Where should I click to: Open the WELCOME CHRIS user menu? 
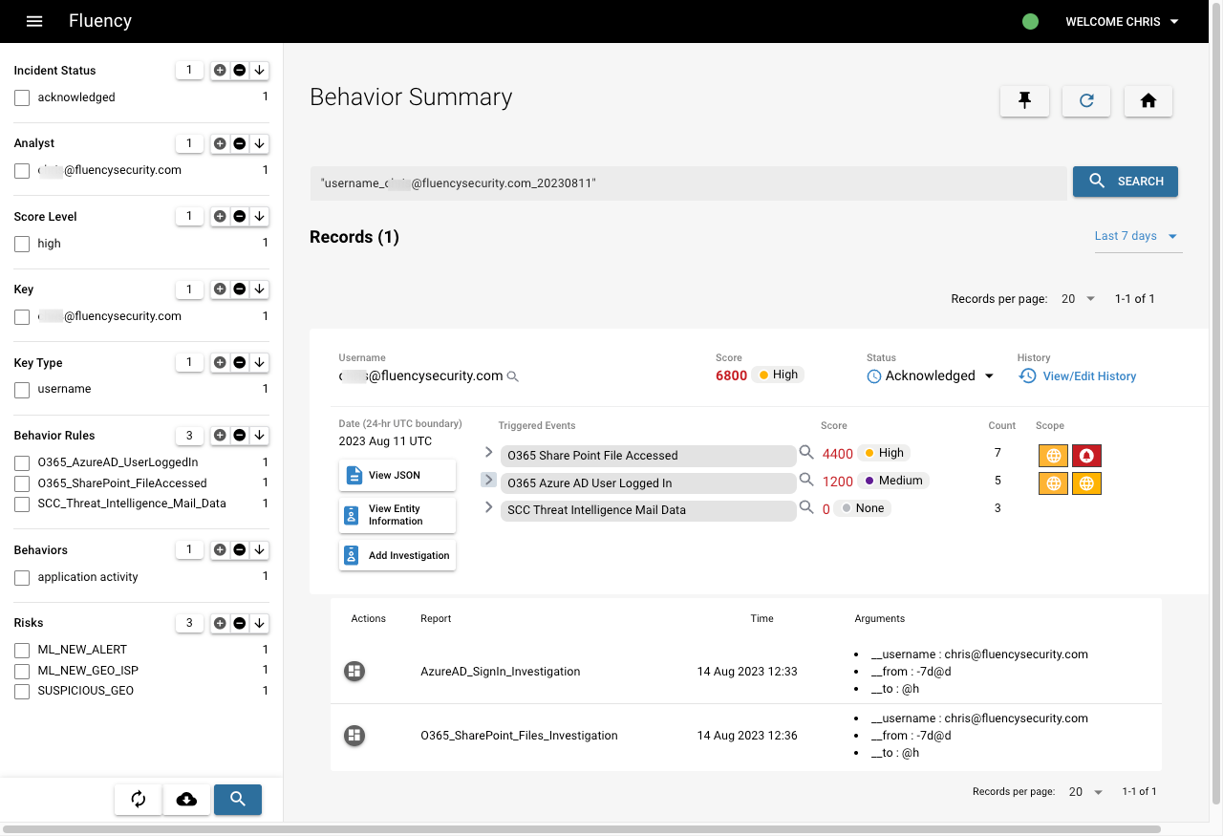(1122, 21)
